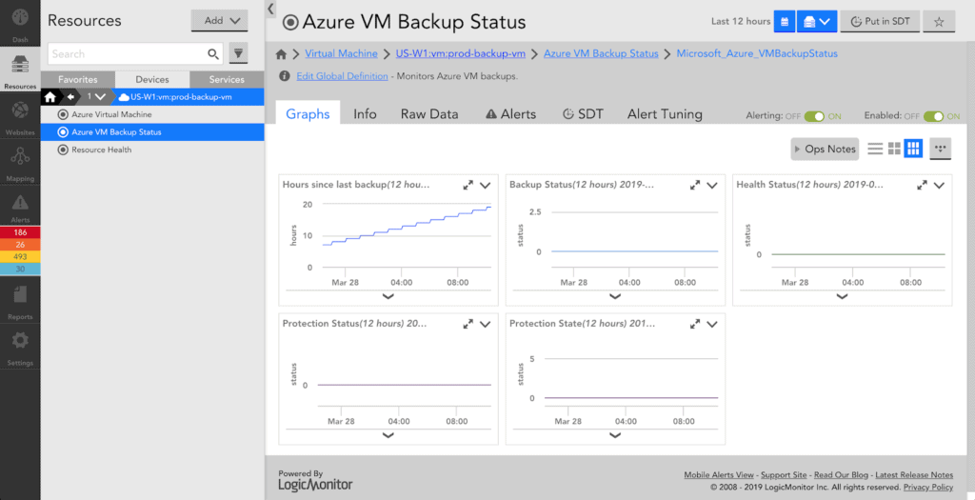The image size is (975, 500).
Task: Expand legend below Protection State graph
Action: click(615, 434)
